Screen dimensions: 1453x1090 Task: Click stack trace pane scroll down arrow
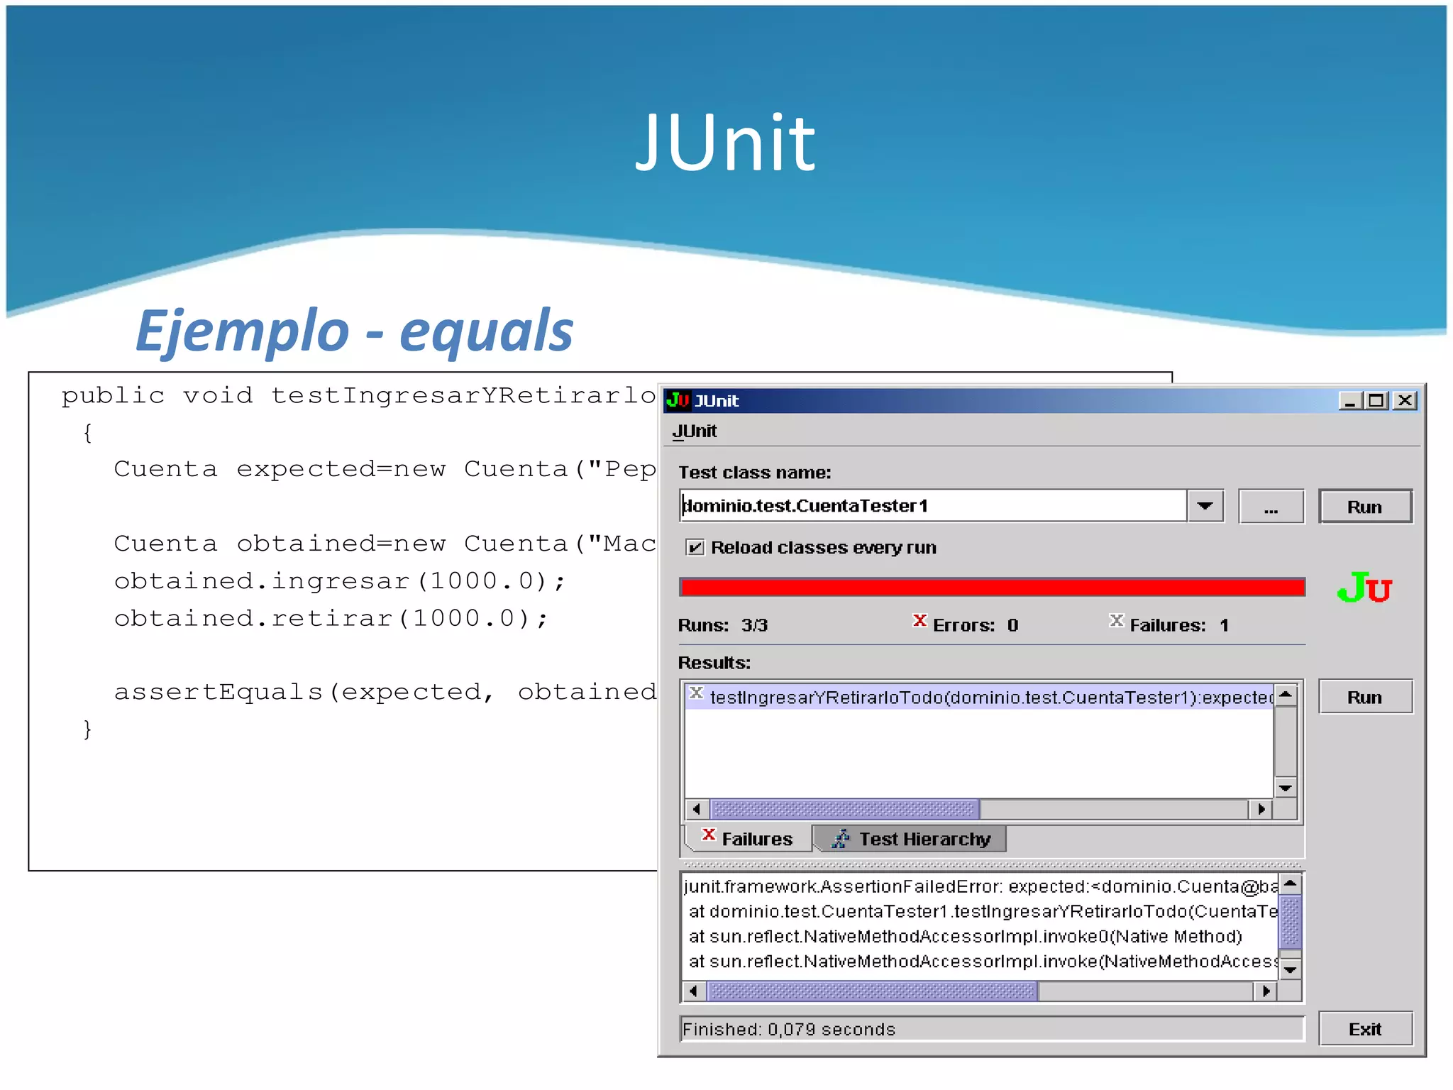click(x=1291, y=969)
